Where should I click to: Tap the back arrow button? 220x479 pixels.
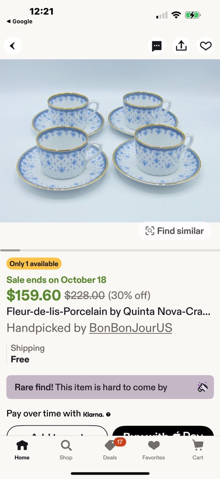(x=12, y=46)
